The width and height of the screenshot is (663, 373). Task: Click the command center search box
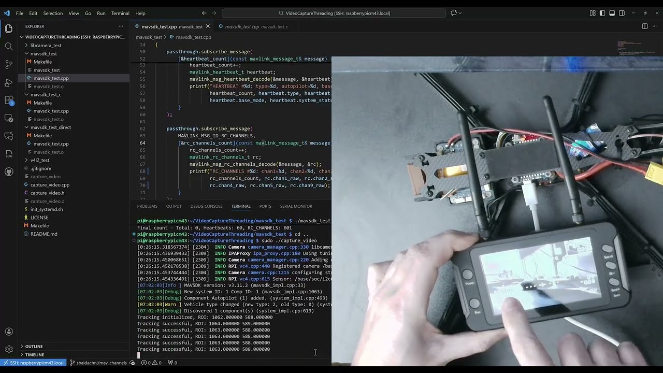[x=334, y=13]
